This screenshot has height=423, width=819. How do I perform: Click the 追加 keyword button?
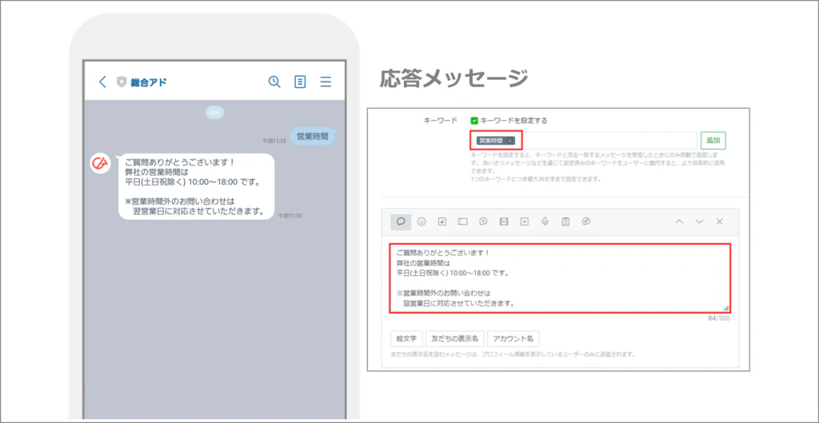tap(713, 141)
